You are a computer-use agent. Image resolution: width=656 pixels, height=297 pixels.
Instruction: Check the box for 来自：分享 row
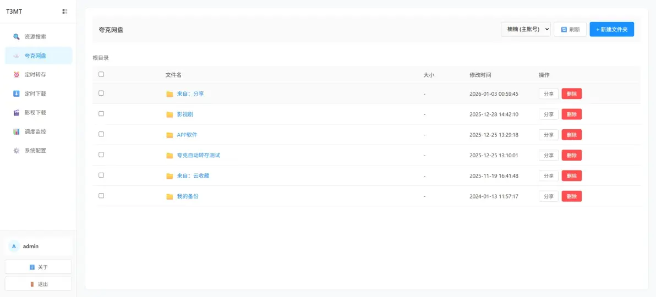(101, 94)
